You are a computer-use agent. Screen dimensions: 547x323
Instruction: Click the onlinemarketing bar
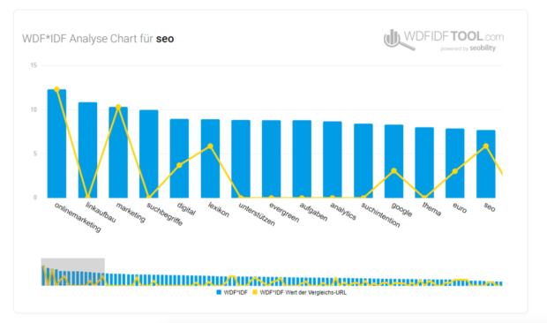(x=56, y=144)
